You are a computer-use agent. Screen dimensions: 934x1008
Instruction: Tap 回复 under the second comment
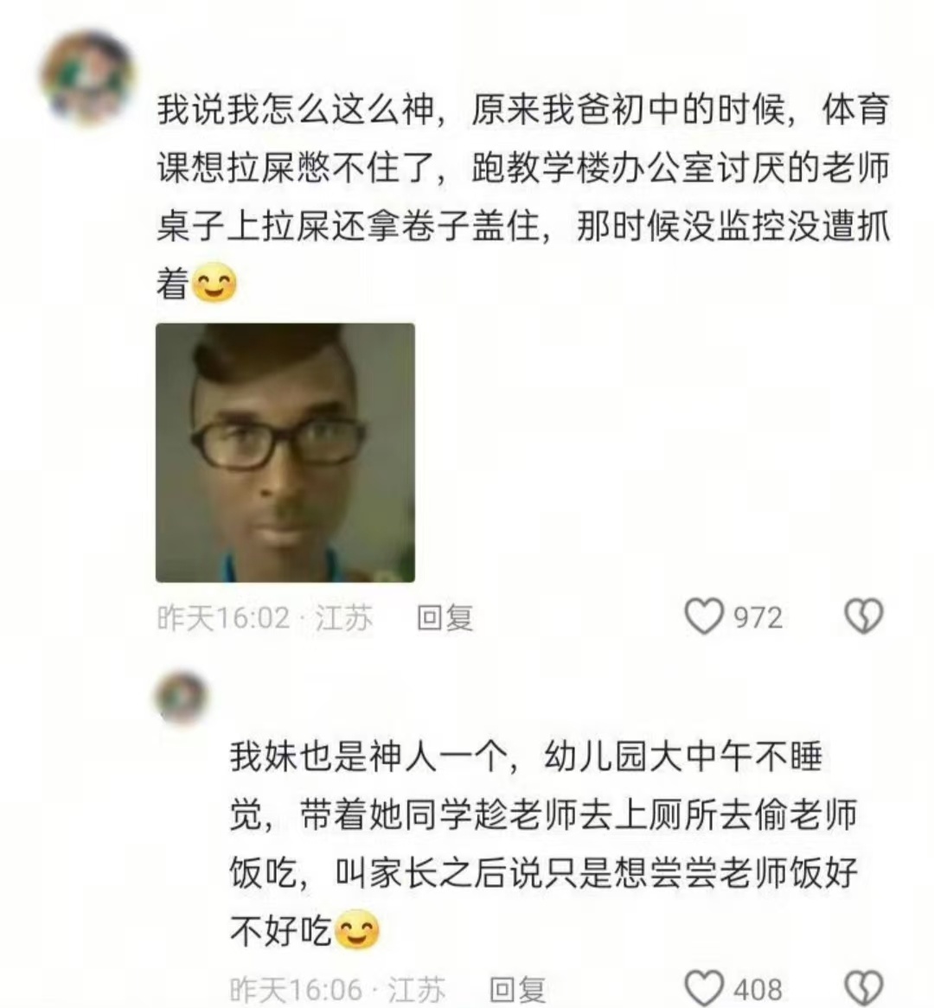click(x=518, y=989)
